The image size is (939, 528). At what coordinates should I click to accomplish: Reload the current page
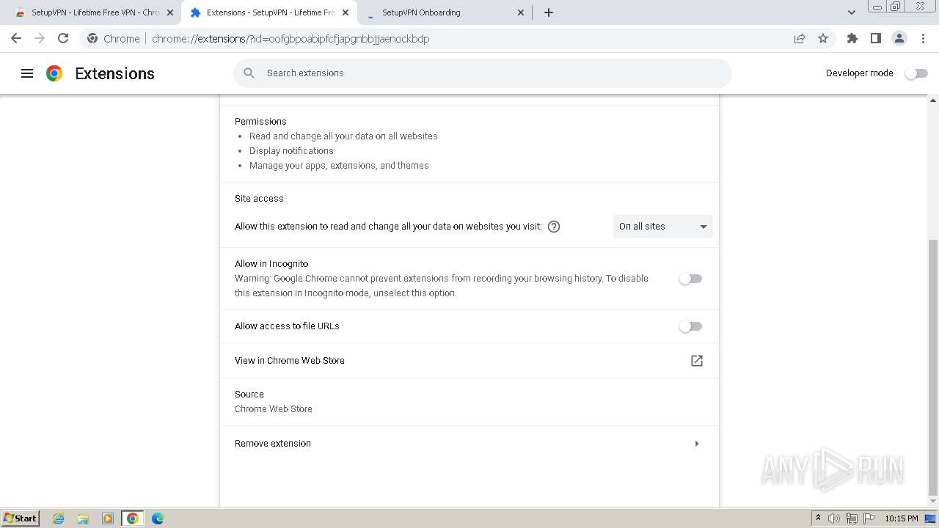click(x=63, y=39)
